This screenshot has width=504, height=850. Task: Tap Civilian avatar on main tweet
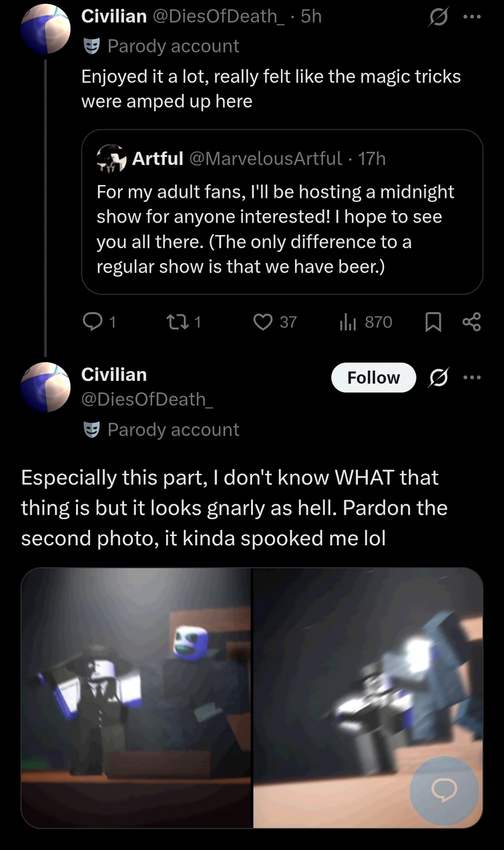(x=45, y=387)
